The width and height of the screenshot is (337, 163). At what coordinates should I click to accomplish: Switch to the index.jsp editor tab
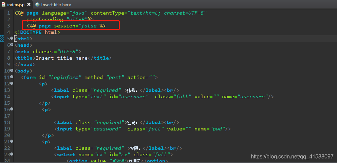pos(17,4)
